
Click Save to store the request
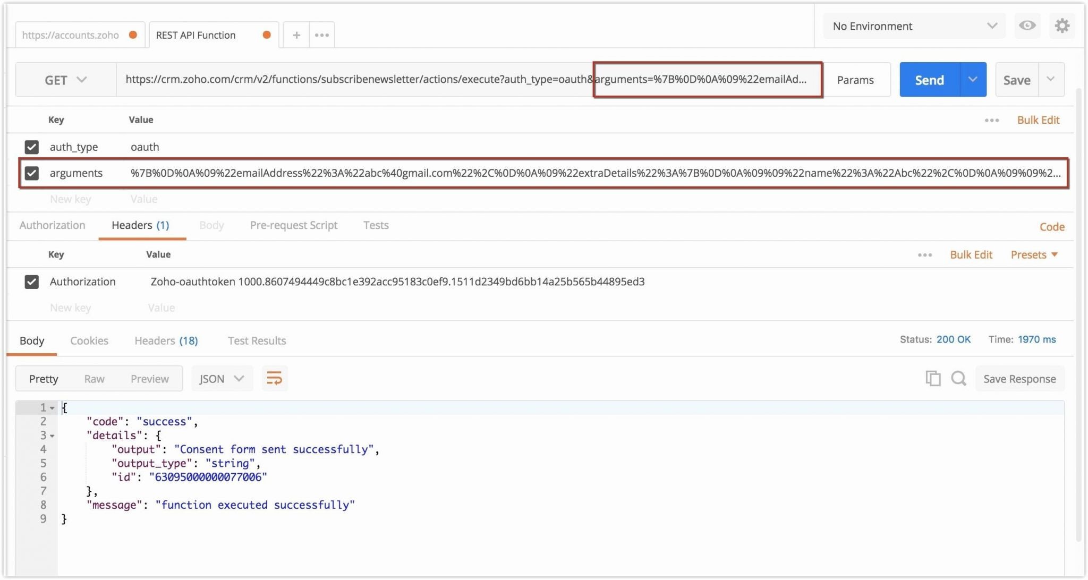click(x=1016, y=79)
